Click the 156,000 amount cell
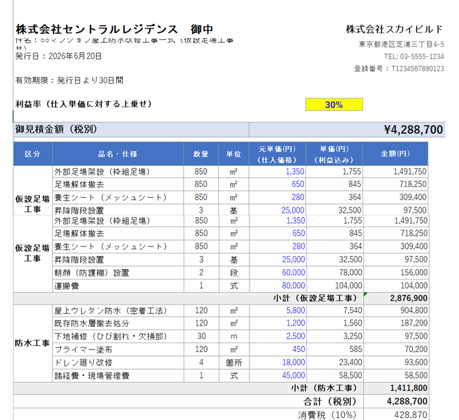 coord(396,273)
